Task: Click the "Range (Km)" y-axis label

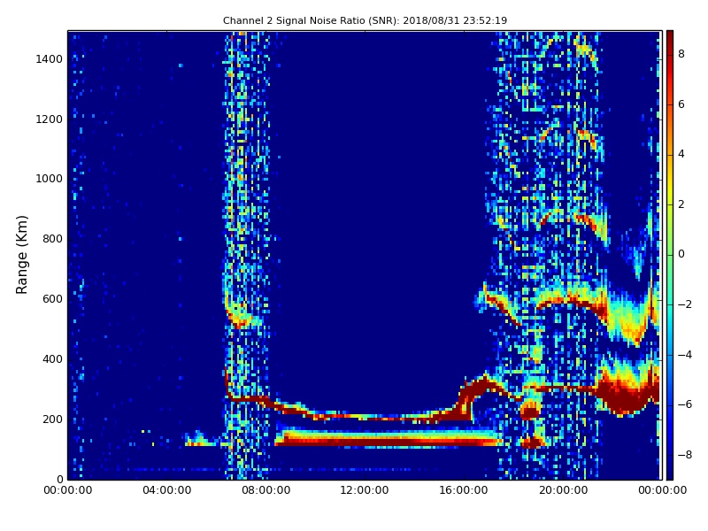Action: [21, 255]
